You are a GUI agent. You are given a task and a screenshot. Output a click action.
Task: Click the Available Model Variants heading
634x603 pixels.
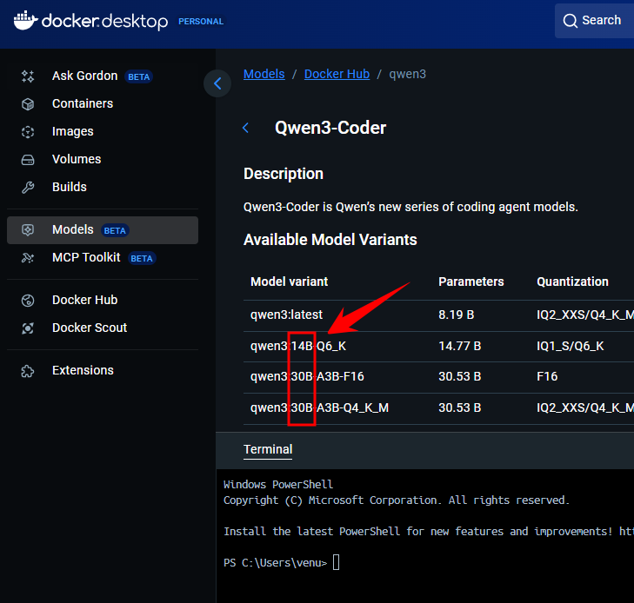coord(330,240)
